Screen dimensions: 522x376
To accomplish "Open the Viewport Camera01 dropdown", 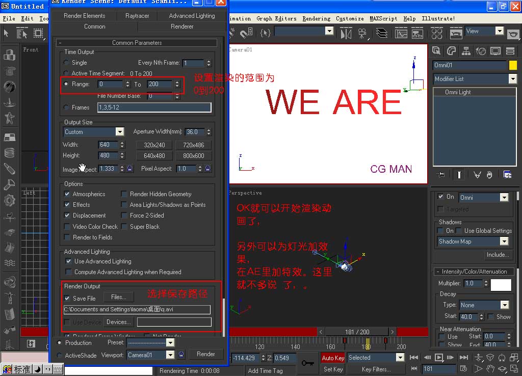I will click(x=170, y=355).
